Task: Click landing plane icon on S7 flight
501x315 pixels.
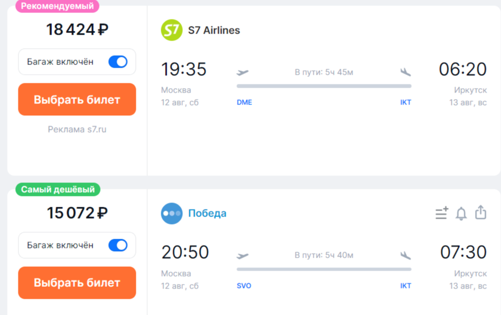Action: 405,72
